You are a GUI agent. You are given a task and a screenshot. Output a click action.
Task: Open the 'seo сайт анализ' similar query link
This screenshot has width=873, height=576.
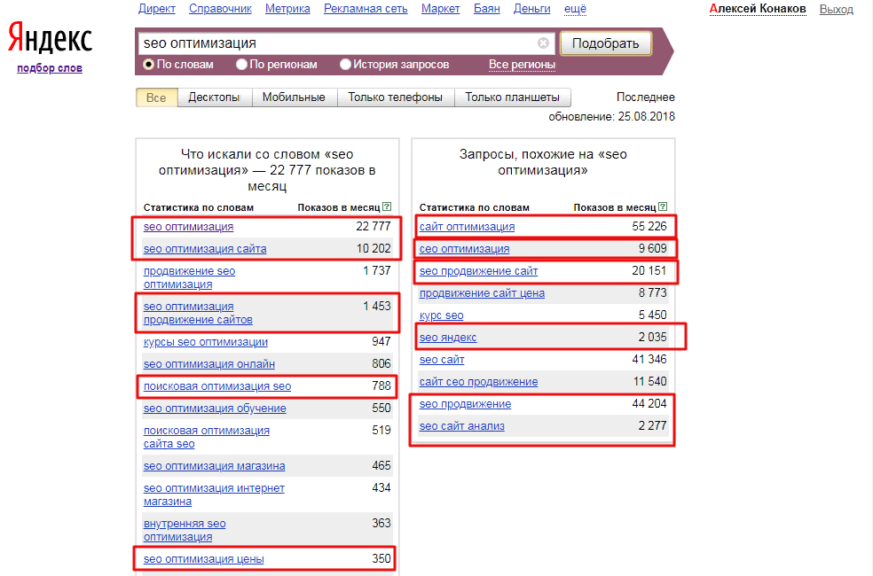pyautogui.click(x=461, y=426)
